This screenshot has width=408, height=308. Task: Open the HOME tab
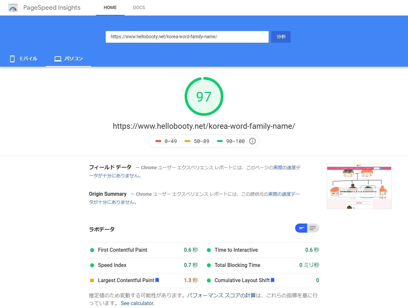(110, 8)
